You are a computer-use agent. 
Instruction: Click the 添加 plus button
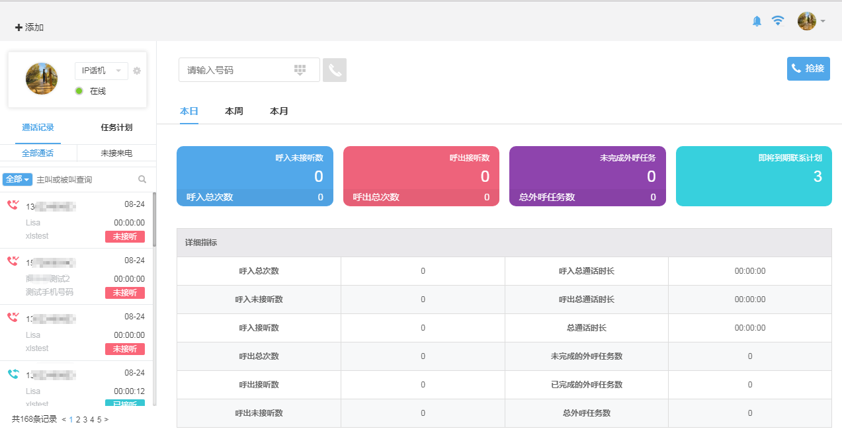coord(29,27)
